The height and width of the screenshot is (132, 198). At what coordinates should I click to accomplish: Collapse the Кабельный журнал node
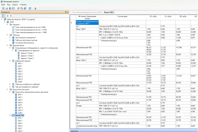[x=11, y=60]
